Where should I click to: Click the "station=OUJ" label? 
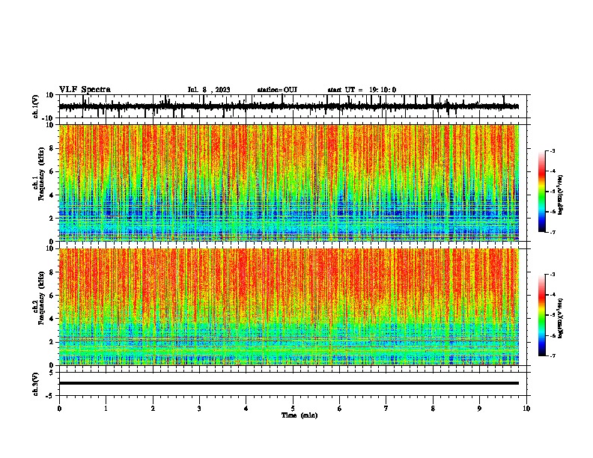277,90
